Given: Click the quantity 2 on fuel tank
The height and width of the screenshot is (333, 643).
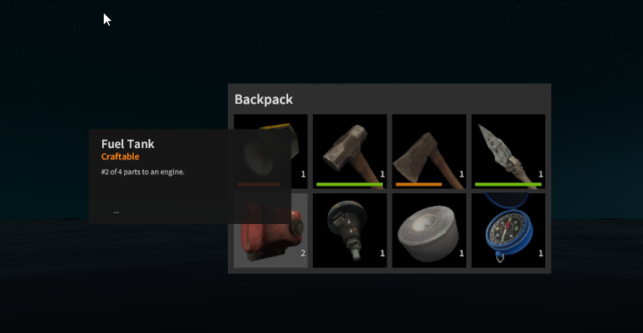Looking at the screenshot, I should 303,253.
